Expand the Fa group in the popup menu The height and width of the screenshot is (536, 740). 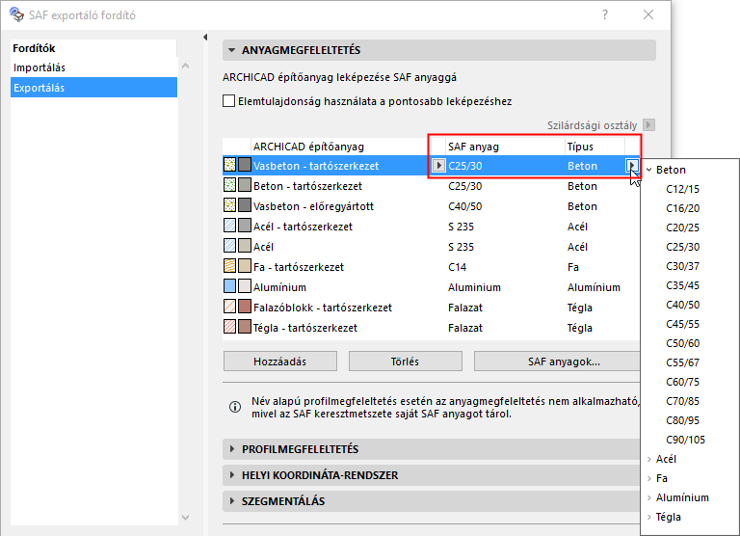(649, 478)
